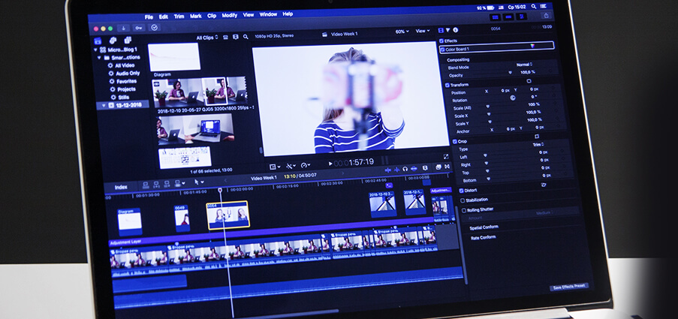
Task: Collapse the Smar...ctions folder triangle
Action: (x=99, y=58)
